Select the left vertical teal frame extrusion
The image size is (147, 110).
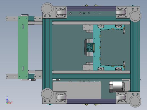coord(47,54)
